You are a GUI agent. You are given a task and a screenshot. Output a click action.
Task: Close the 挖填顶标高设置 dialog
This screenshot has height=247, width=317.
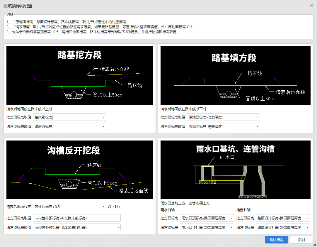point(311,6)
